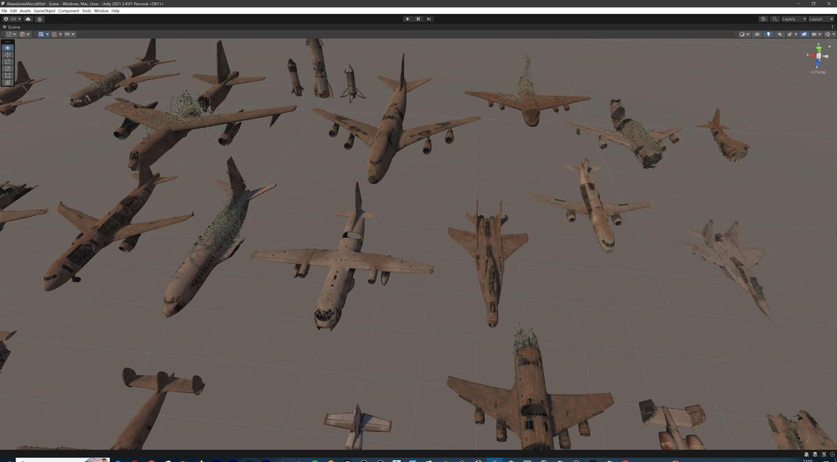Click the Gizmos globe icon
This screenshot has width=837, height=462.
[x=827, y=34]
